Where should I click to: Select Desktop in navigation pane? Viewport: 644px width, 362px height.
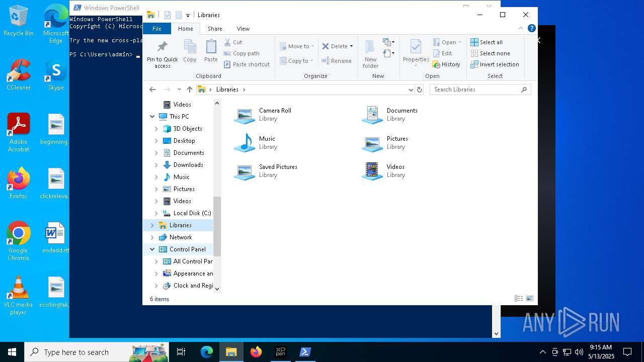coord(179,141)
